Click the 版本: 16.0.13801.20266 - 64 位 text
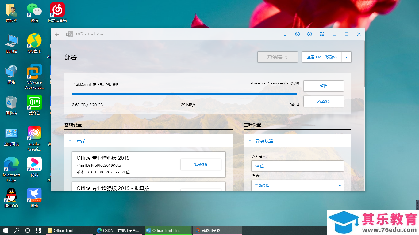The image size is (419, 235). tap(103, 172)
